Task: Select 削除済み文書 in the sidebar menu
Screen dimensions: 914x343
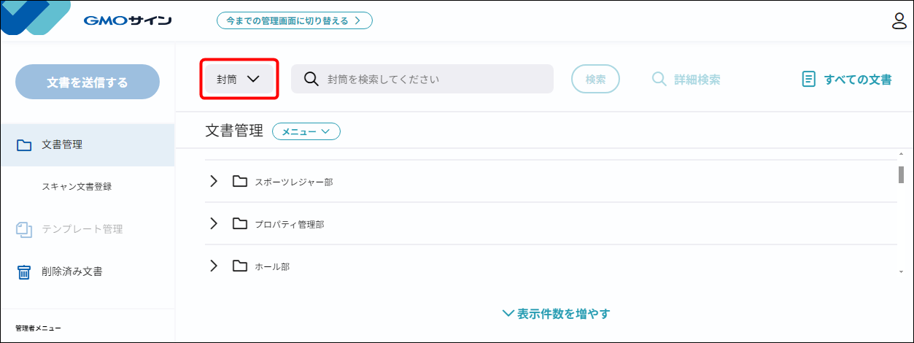Action: [x=71, y=272]
